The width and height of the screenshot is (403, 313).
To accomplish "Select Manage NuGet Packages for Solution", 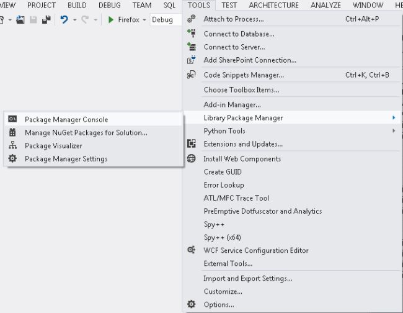I will (x=94, y=132).
